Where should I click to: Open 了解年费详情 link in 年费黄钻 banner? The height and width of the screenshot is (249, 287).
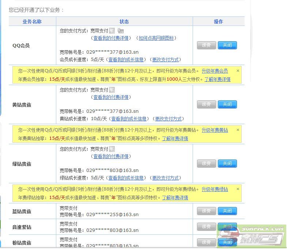pos(175,138)
